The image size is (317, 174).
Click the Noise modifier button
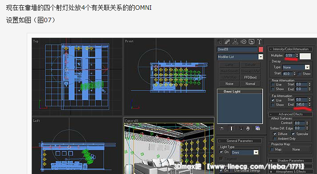[x=229, y=83]
